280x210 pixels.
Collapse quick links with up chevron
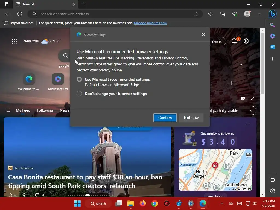pos(241,65)
